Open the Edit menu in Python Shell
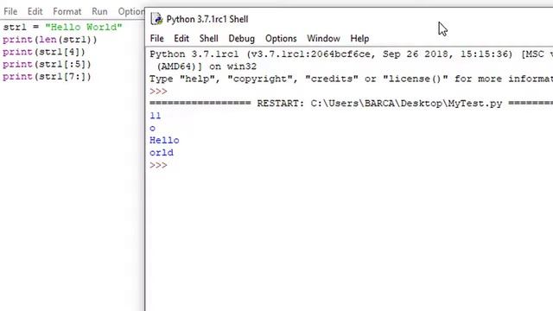The width and height of the screenshot is (553, 311). point(181,38)
